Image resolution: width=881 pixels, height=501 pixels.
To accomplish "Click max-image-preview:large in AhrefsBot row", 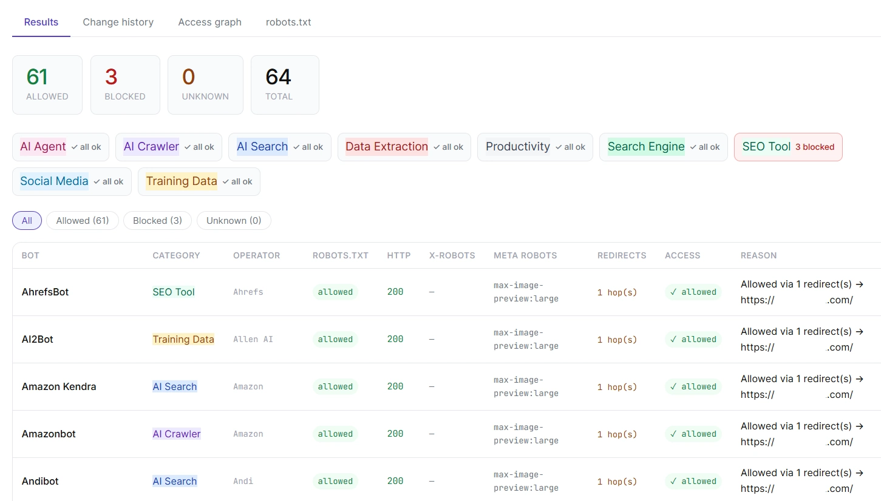I will [526, 292].
